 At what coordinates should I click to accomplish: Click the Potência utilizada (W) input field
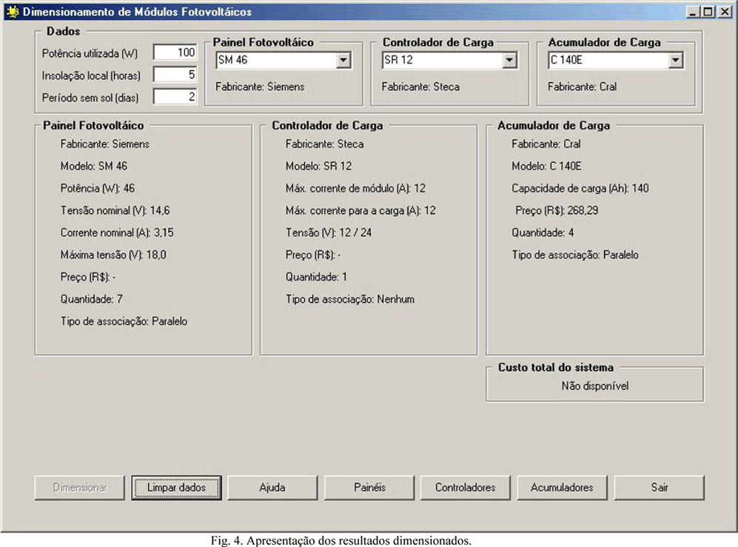pos(175,53)
